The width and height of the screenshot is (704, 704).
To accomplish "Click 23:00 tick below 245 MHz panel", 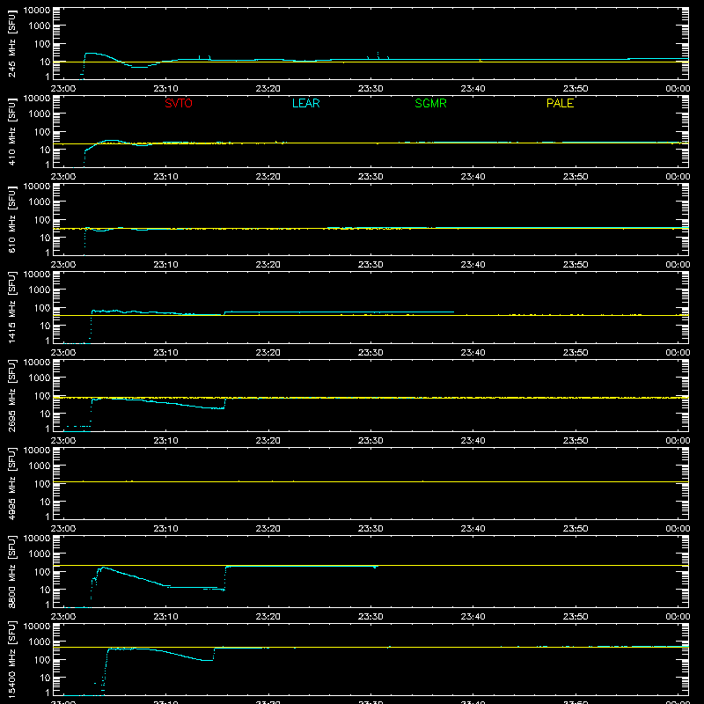I will [63, 89].
